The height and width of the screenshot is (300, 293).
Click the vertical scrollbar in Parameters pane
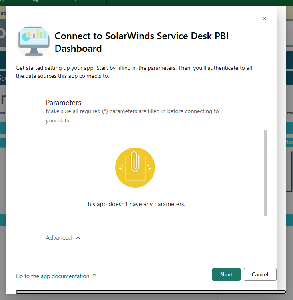point(265,173)
